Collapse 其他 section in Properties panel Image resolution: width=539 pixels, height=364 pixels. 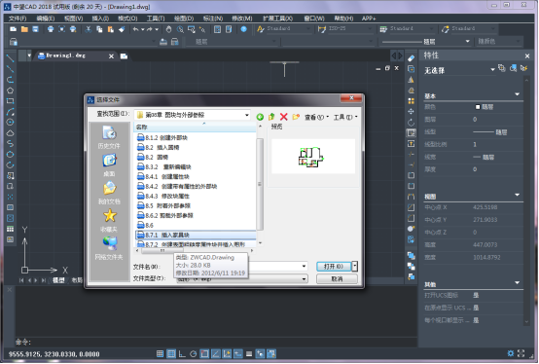[517, 283]
